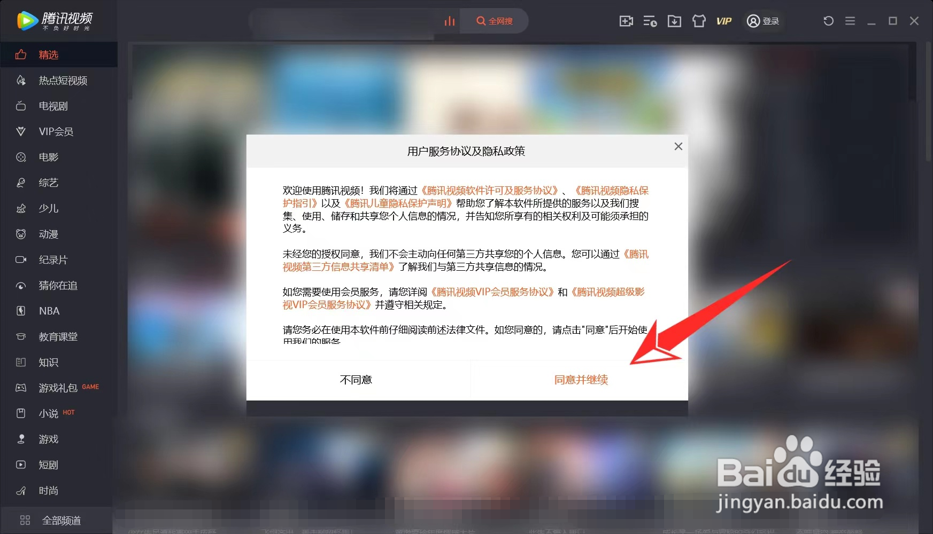
Task: Open the watch history icon with clock
Action: coord(650,21)
